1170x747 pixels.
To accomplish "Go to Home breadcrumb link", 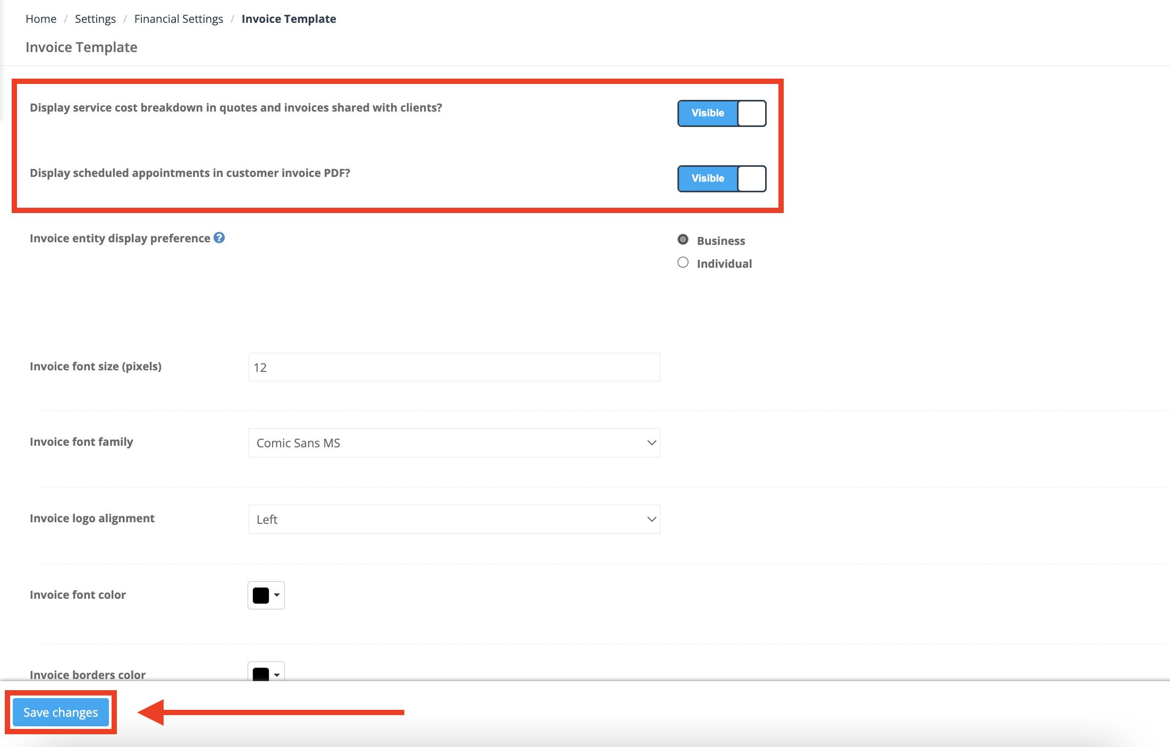I will (41, 19).
